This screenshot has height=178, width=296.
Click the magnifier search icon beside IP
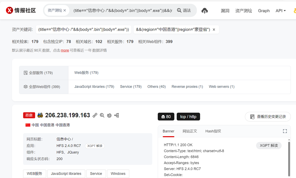pos(102,115)
